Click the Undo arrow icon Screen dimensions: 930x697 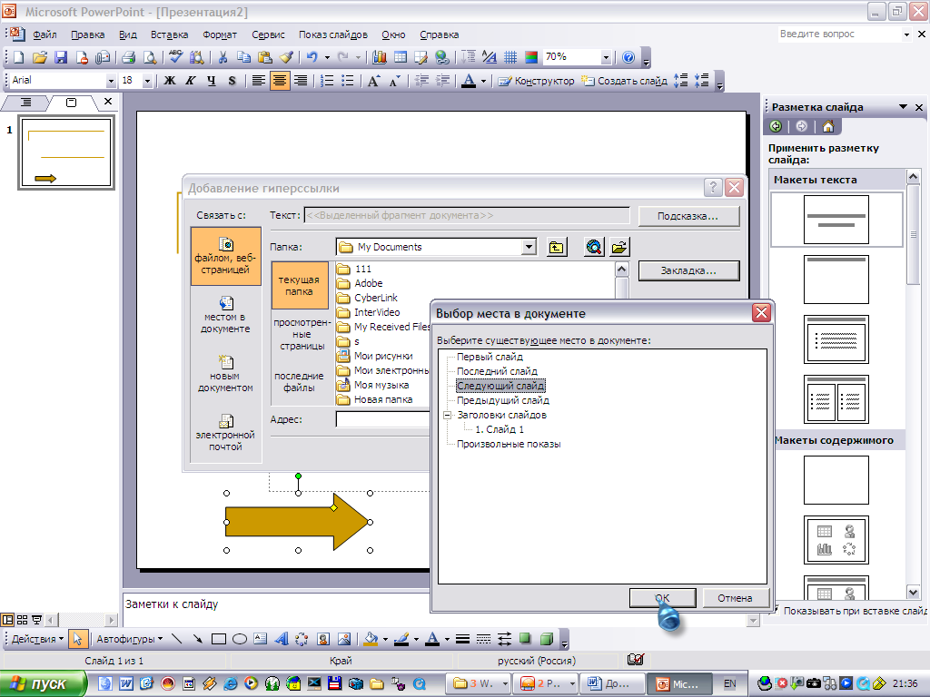pyautogui.click(x=312, y=57)
